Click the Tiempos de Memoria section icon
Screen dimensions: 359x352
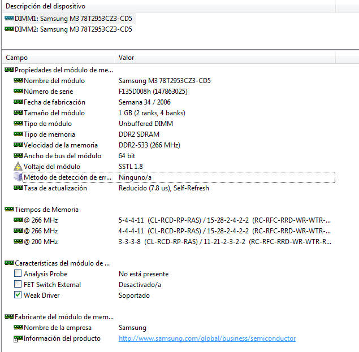9,209
